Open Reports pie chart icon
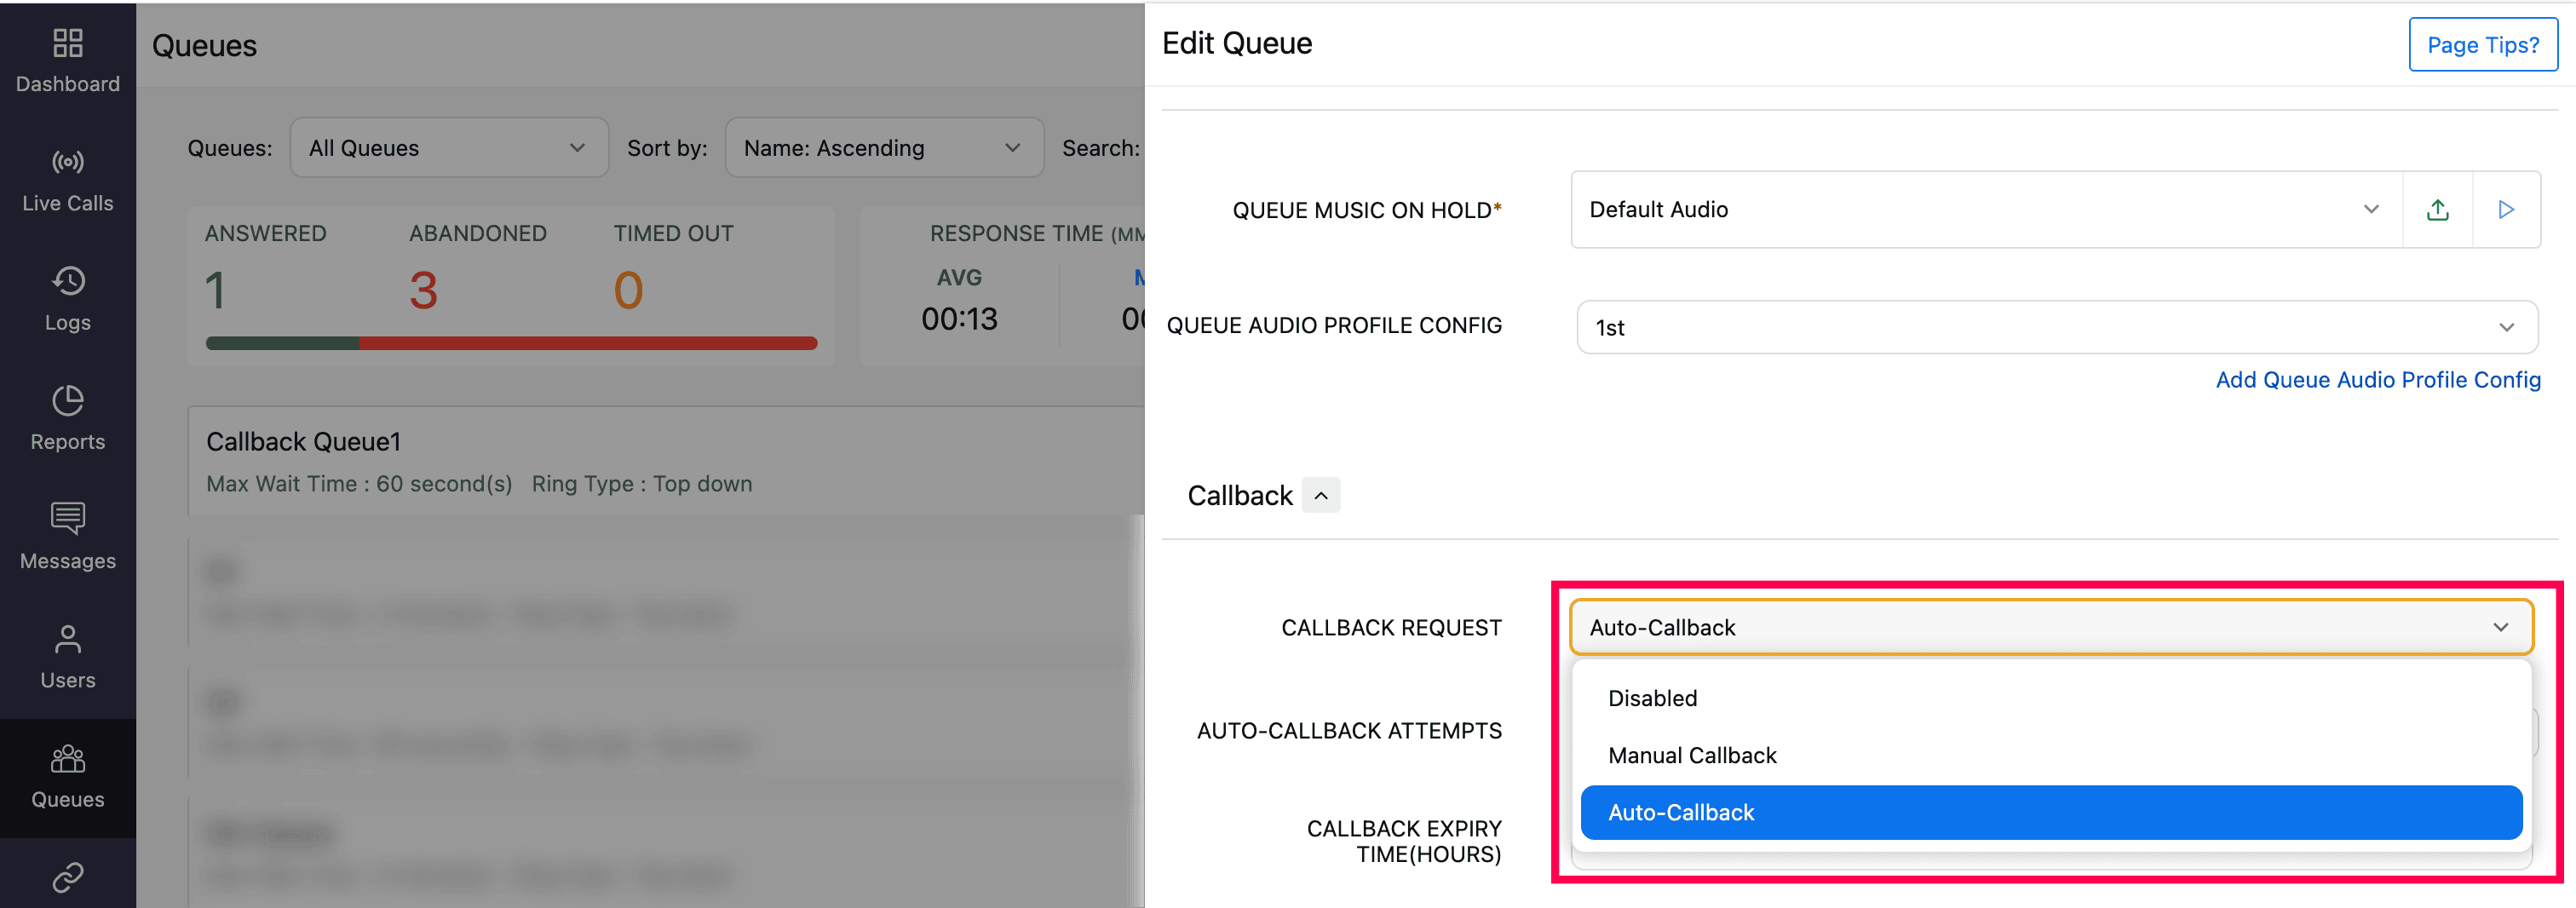Viewport: 2576px width, 908px height. tap(67, 401)
